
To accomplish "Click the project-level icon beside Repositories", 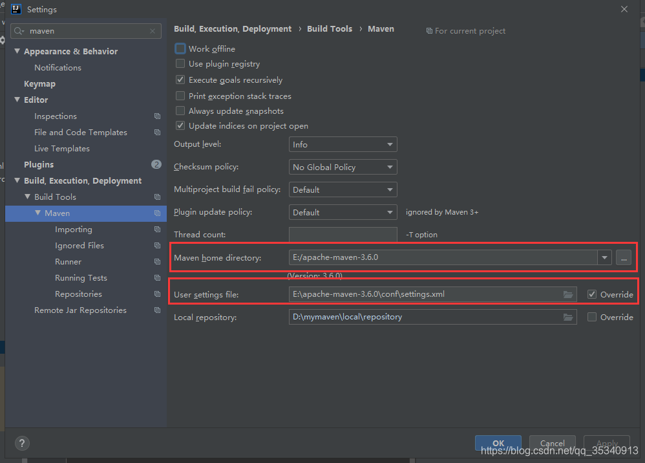I will point(157,294).
